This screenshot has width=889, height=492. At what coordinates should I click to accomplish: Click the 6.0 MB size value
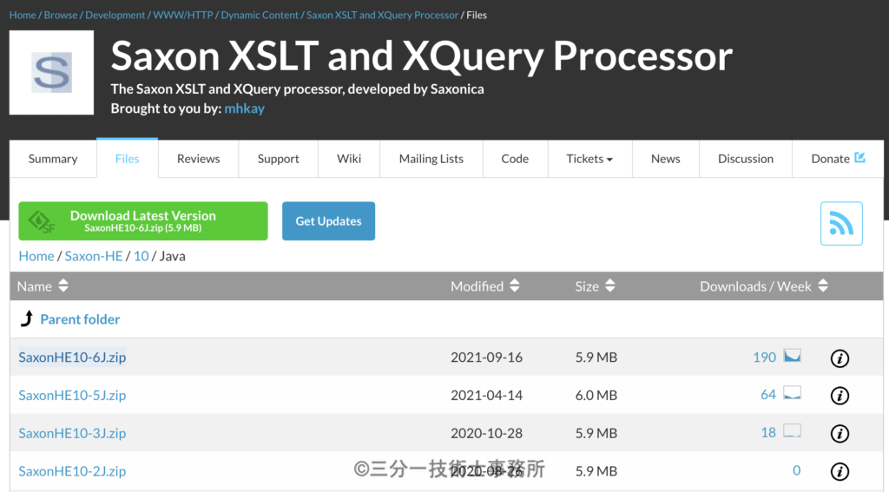click(x=596, y=395)
